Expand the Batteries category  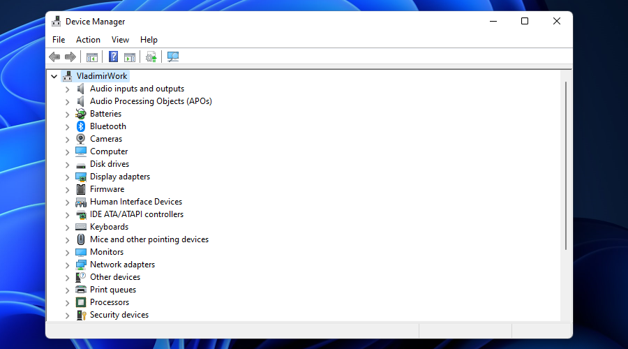(x=67, y=114)
